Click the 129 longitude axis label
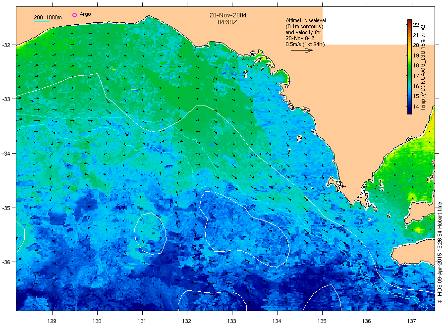Viewport: 446px width, 327px height. [x=52, y=321]
